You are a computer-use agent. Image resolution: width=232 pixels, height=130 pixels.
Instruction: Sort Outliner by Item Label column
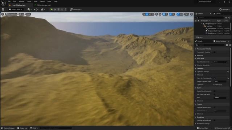point(205,21)
